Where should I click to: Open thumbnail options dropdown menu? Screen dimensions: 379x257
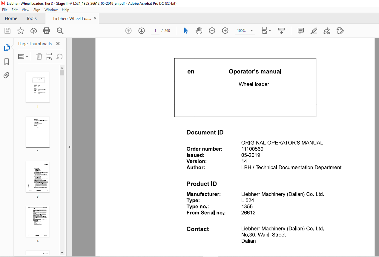pyautogui.click(x=23, y=56)
